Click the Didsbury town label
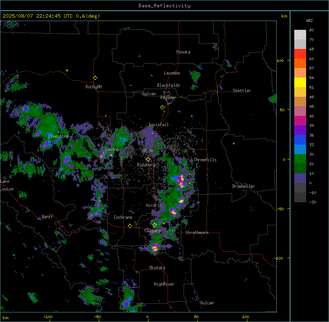Screen dimensions: 329x322 pyautogui.click(x=146, y=165)
